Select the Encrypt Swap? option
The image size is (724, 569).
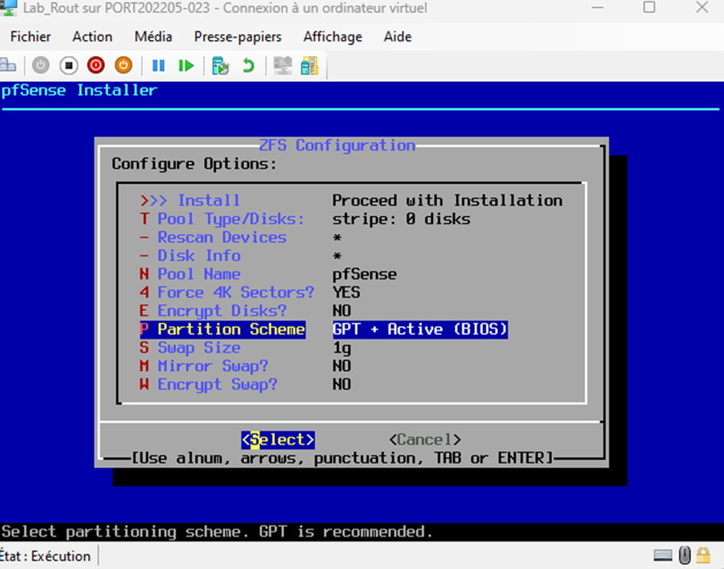(245, 384)
